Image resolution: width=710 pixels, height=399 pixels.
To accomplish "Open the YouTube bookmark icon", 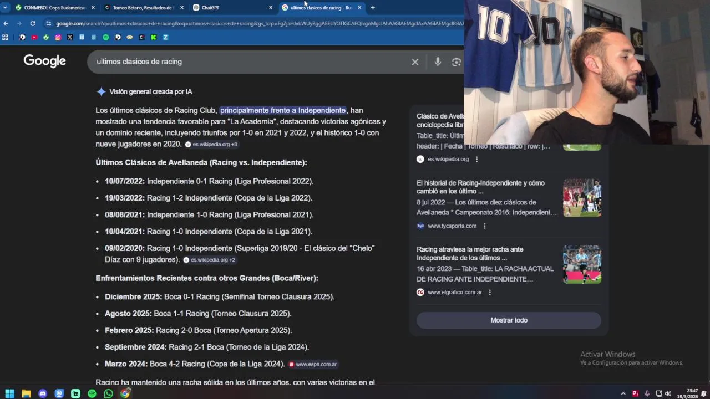I will click(34, 37).
